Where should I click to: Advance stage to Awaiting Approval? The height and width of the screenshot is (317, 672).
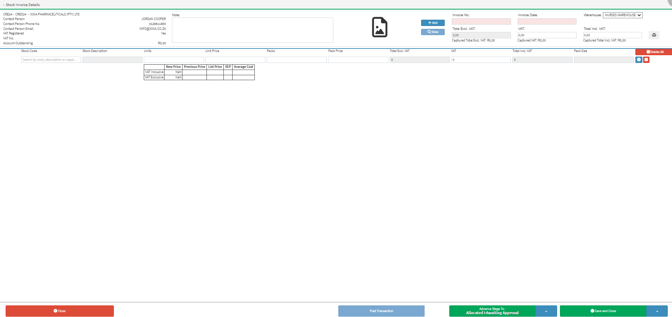click(x=492, y=311)
